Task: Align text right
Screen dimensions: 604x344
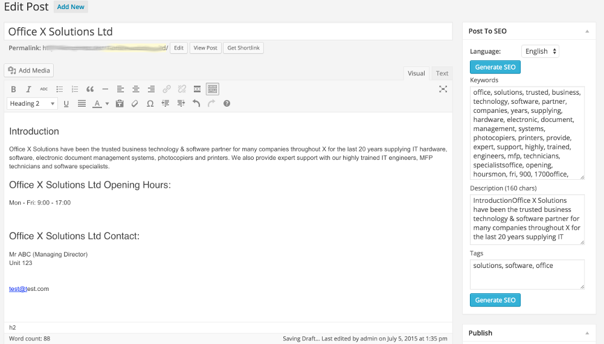Action: pyautogui.click(x=151, y=89)
